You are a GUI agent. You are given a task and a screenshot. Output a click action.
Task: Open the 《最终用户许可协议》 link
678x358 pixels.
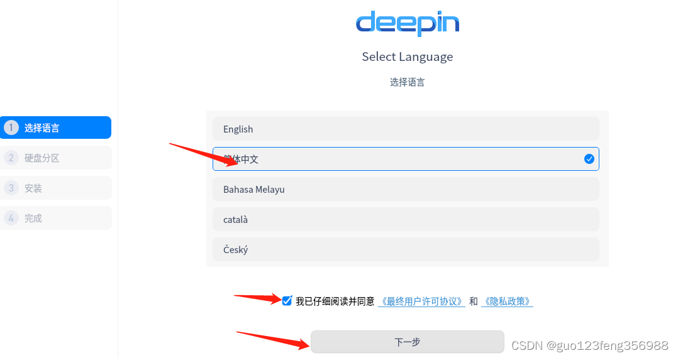421,301
